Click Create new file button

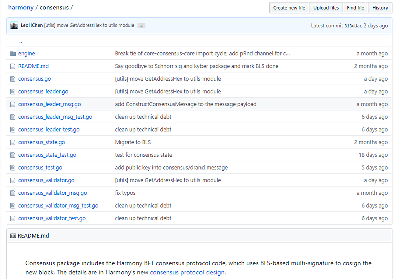[x=289, y=8]
